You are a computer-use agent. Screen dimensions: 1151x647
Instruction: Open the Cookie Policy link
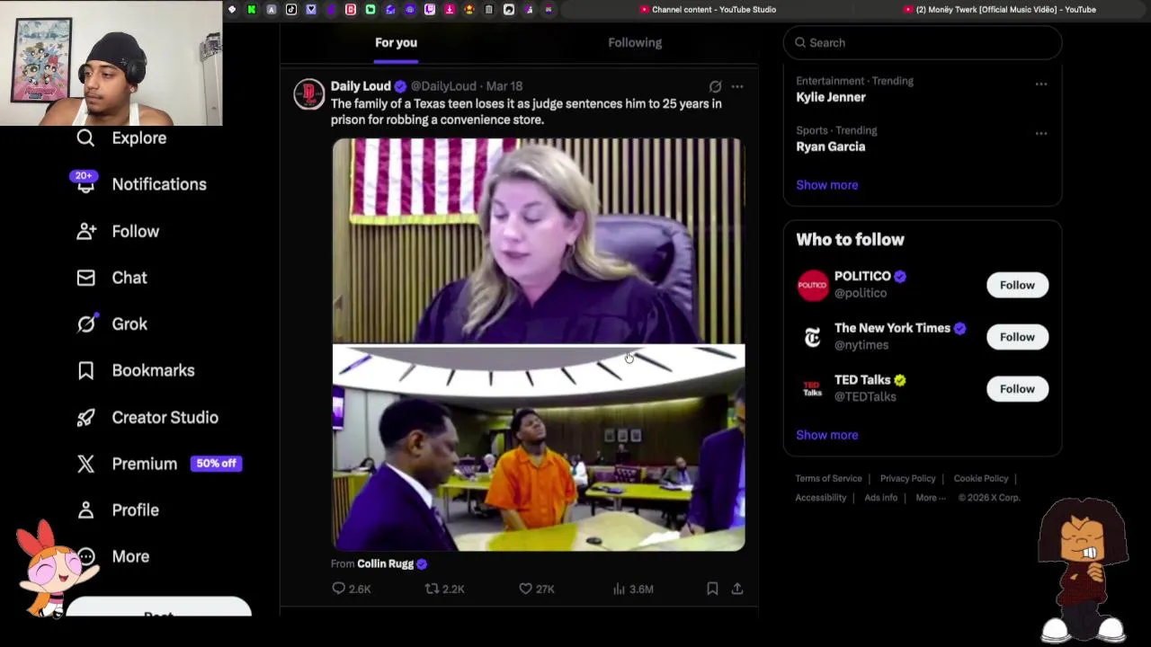(981, 478)
